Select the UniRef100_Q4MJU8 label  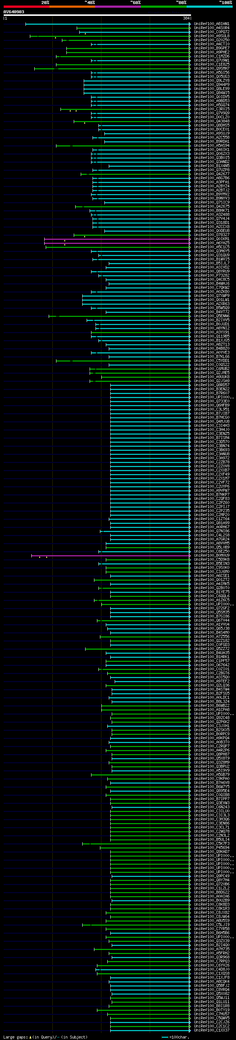click(211, 421)
